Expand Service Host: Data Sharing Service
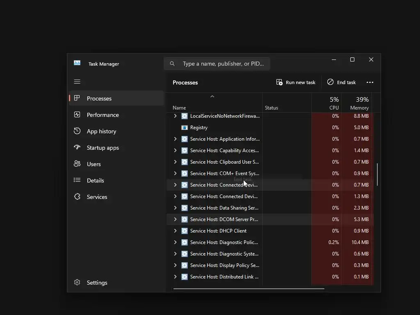The height and width of the screenshot is (315, 420). coord(175,208)
